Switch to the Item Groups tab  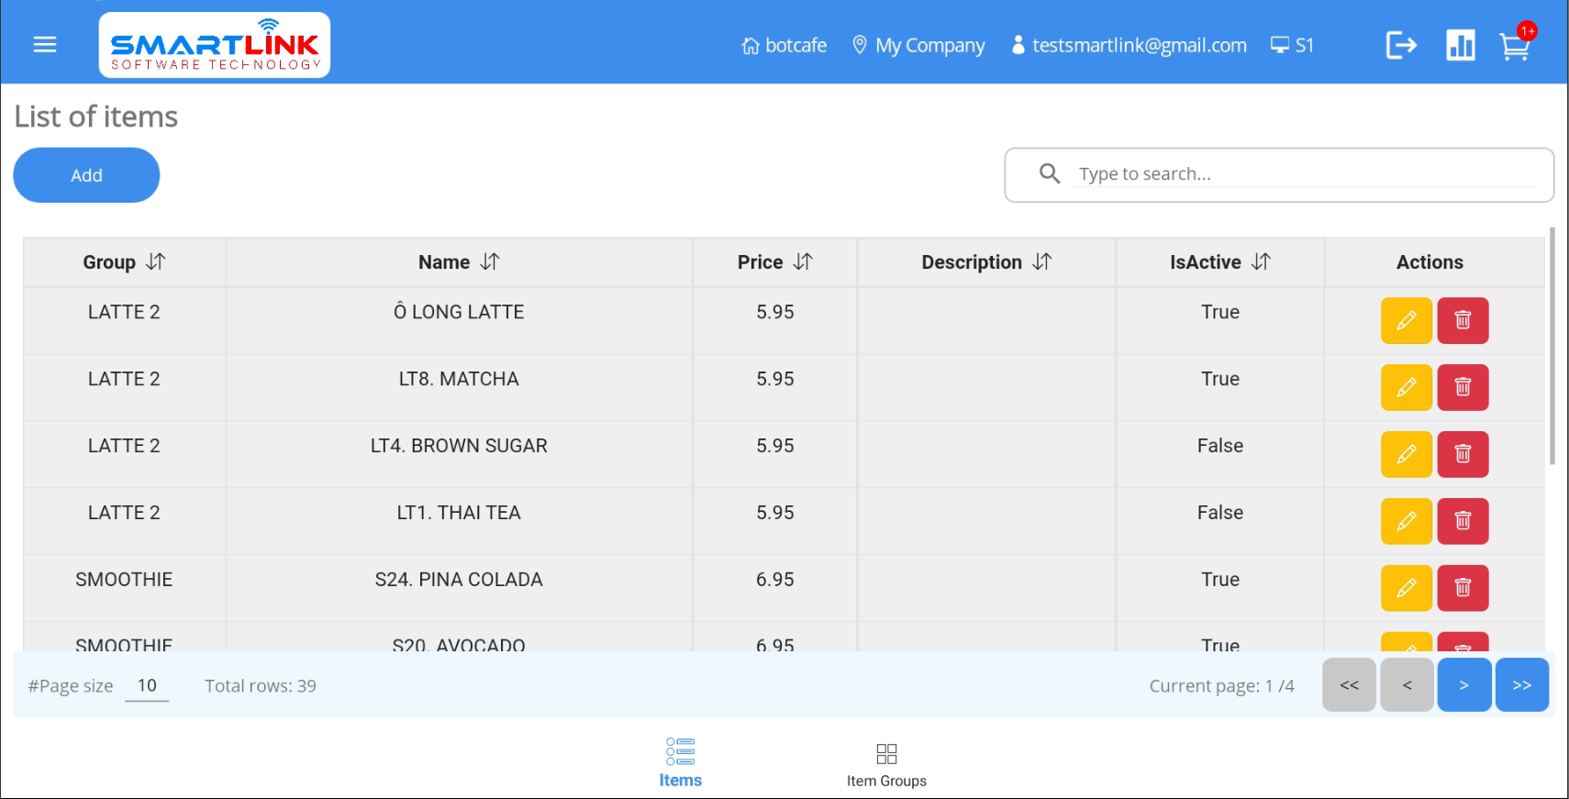click(886, 764)
